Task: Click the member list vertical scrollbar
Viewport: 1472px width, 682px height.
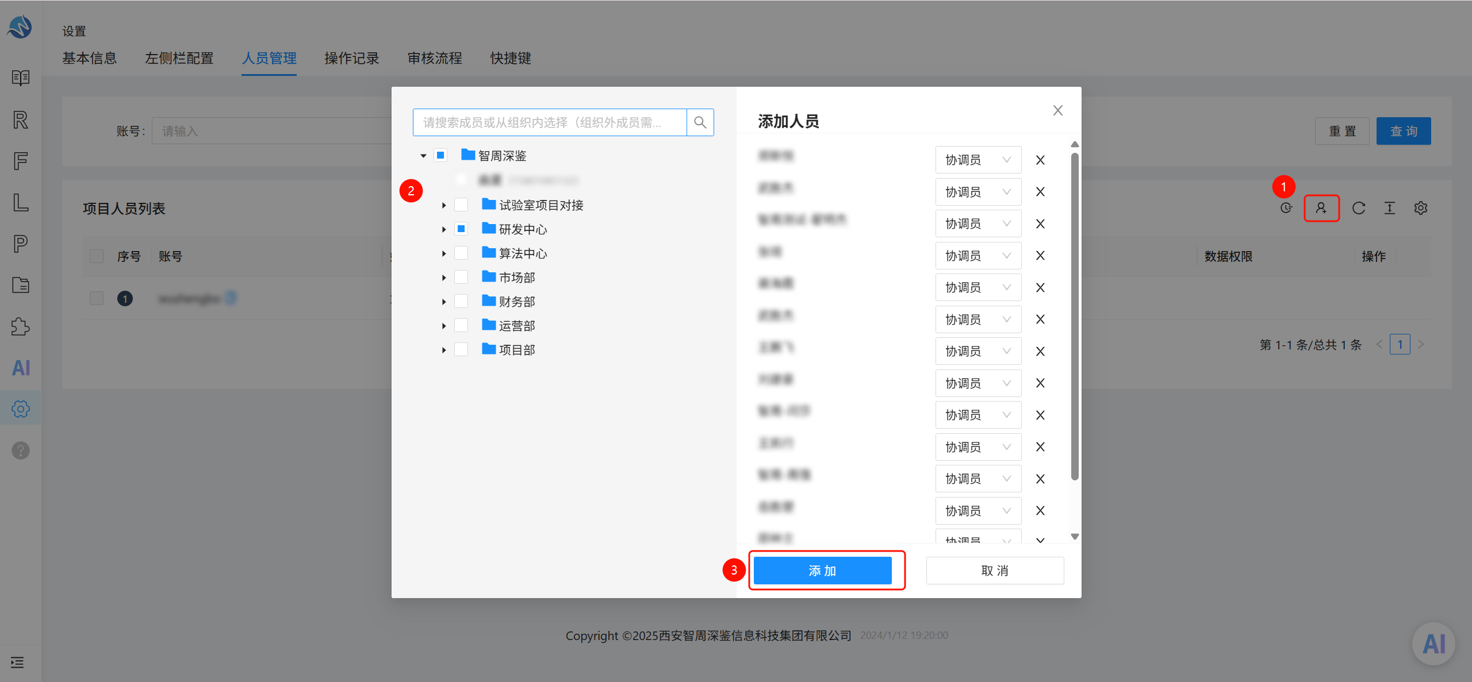Action: click(1075, 316)
